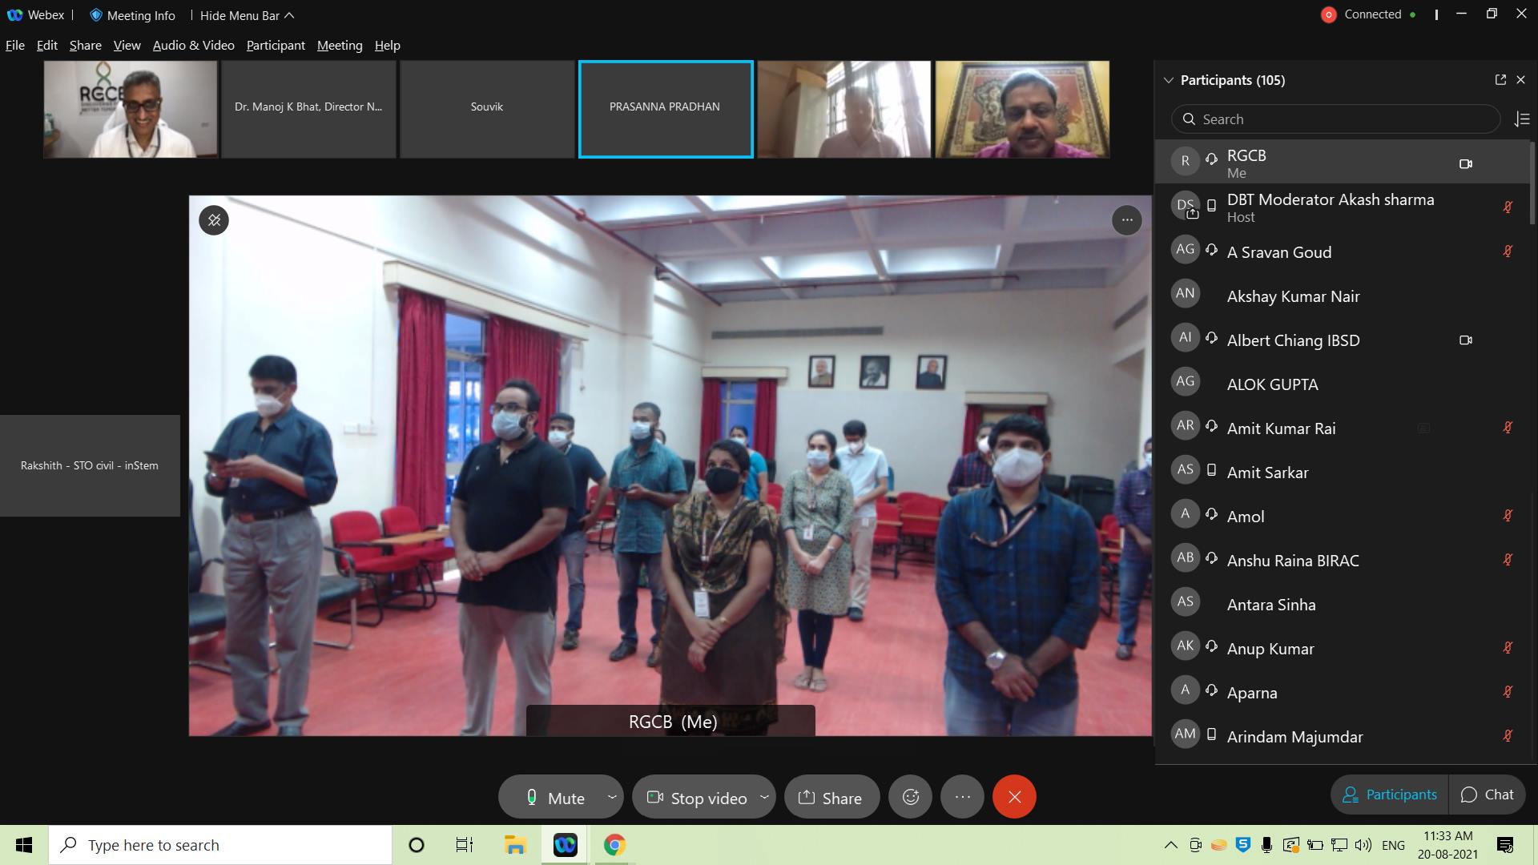Click muted mic icon for A Sravan Goud

click(1508, 251)
